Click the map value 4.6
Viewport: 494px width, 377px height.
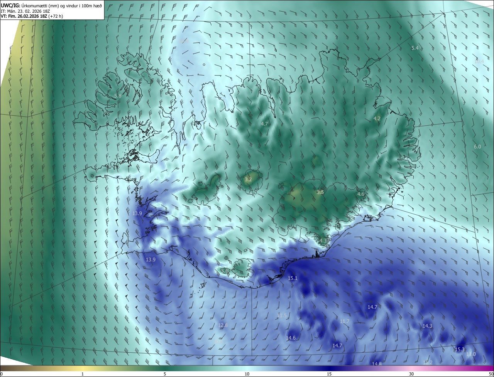click(x=361, y=194)
